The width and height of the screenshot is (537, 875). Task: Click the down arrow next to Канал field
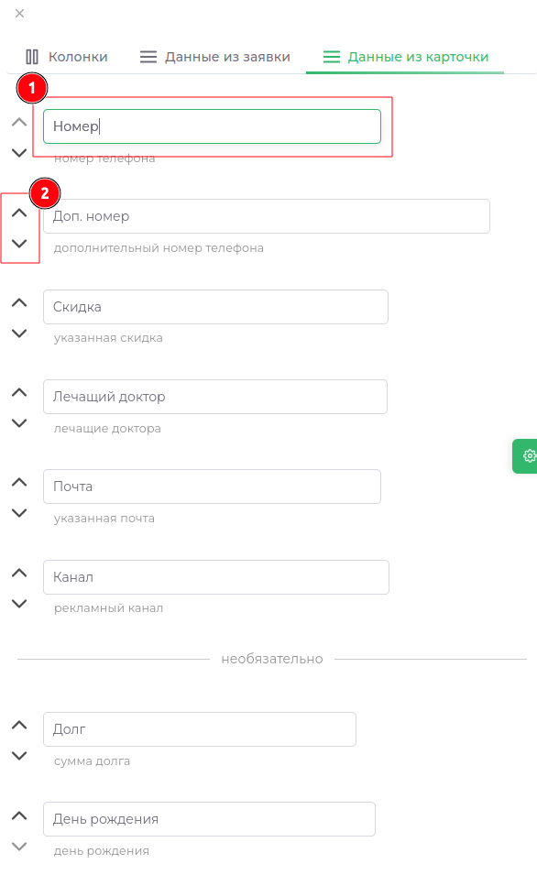[19, 604]
